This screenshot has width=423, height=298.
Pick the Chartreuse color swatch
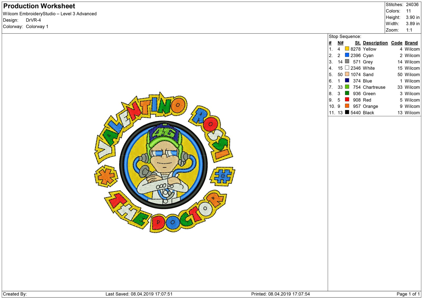click(347, 87)
